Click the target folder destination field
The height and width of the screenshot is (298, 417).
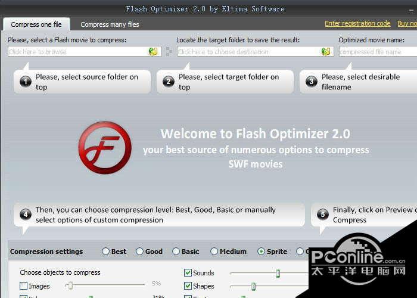click(x=255, y=51)
